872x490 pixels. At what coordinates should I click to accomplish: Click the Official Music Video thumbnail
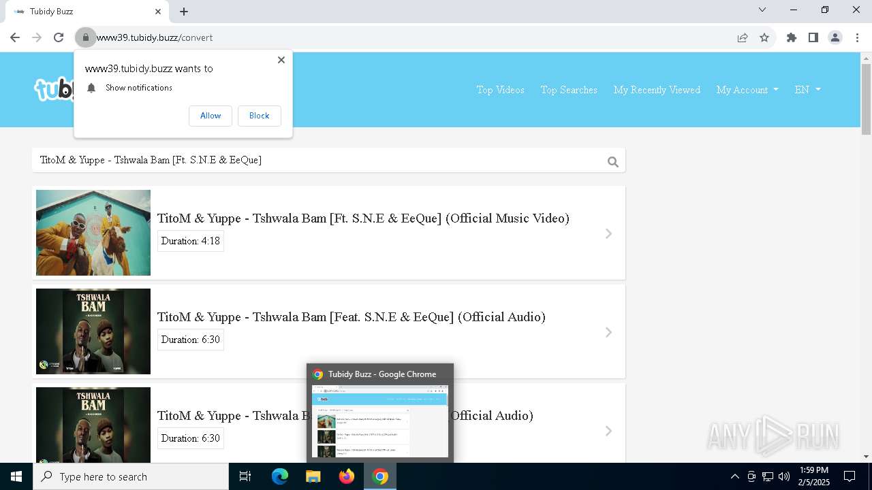click(x=93, y=233)
